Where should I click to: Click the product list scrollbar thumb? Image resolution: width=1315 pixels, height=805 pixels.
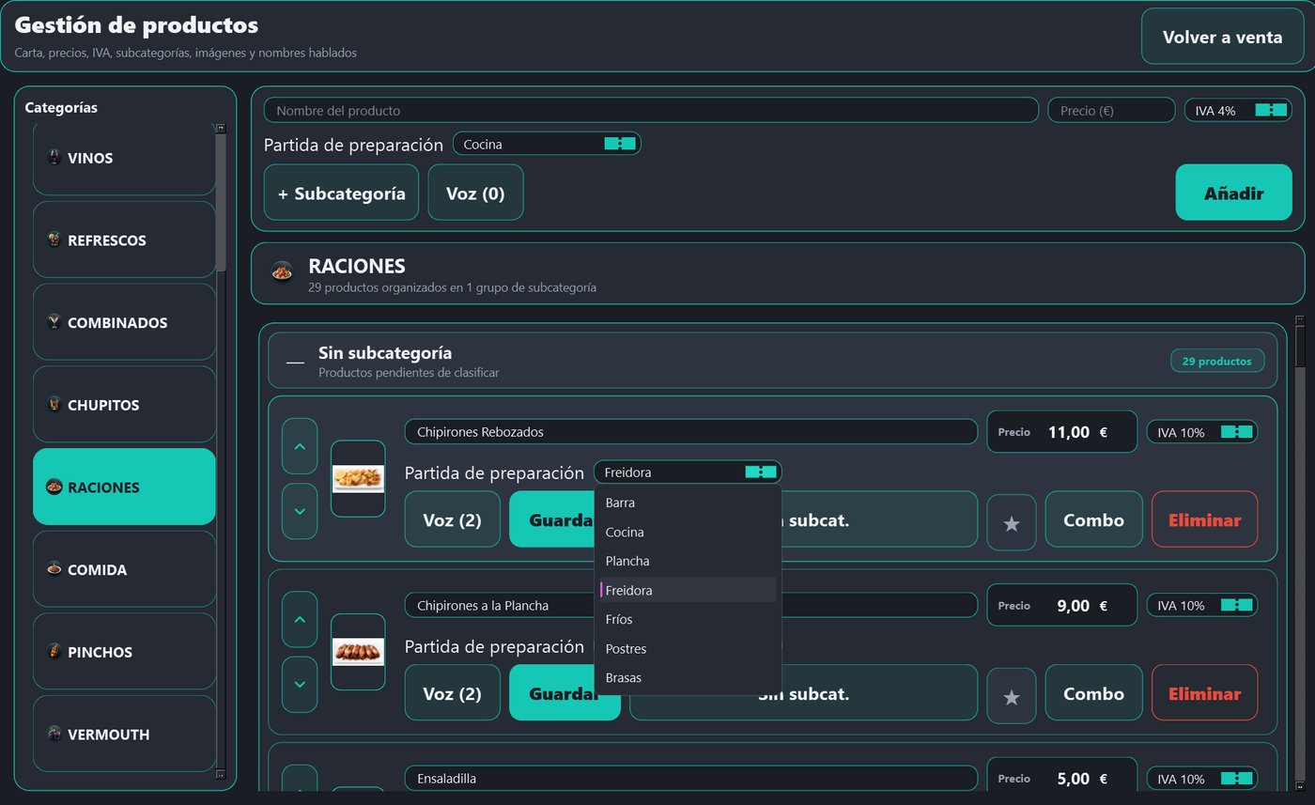1300,347
